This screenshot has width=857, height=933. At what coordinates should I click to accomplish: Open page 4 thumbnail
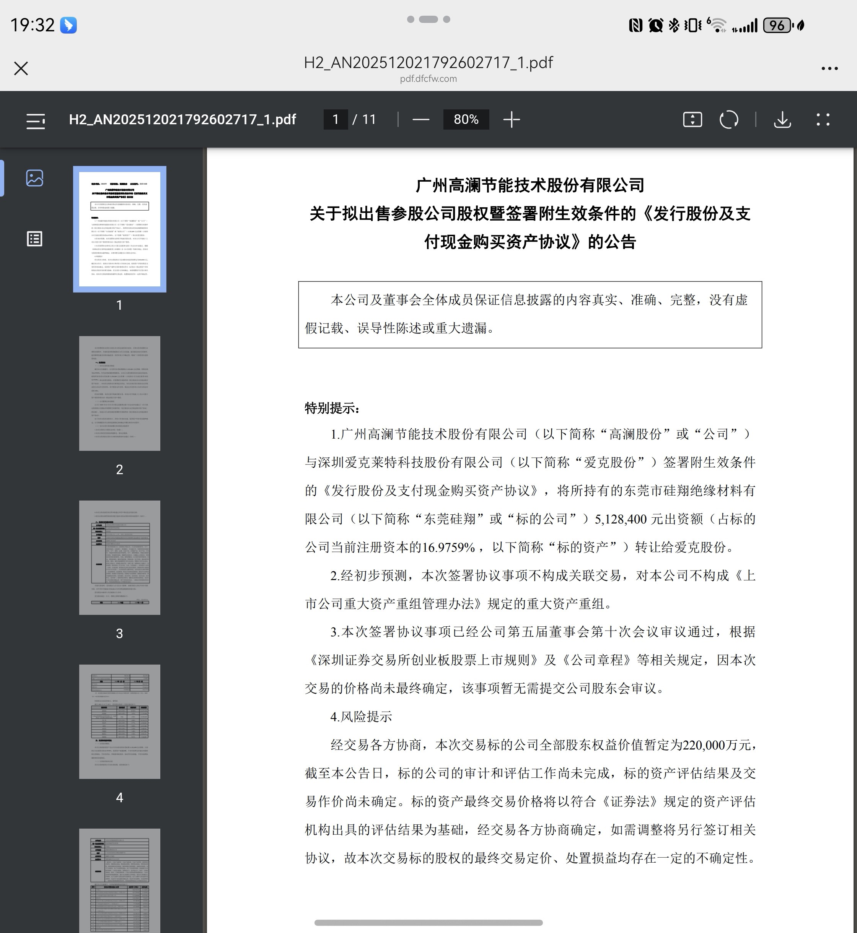point(120,721)
